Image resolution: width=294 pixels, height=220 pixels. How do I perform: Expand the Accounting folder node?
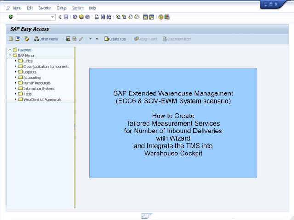[15, 77]
